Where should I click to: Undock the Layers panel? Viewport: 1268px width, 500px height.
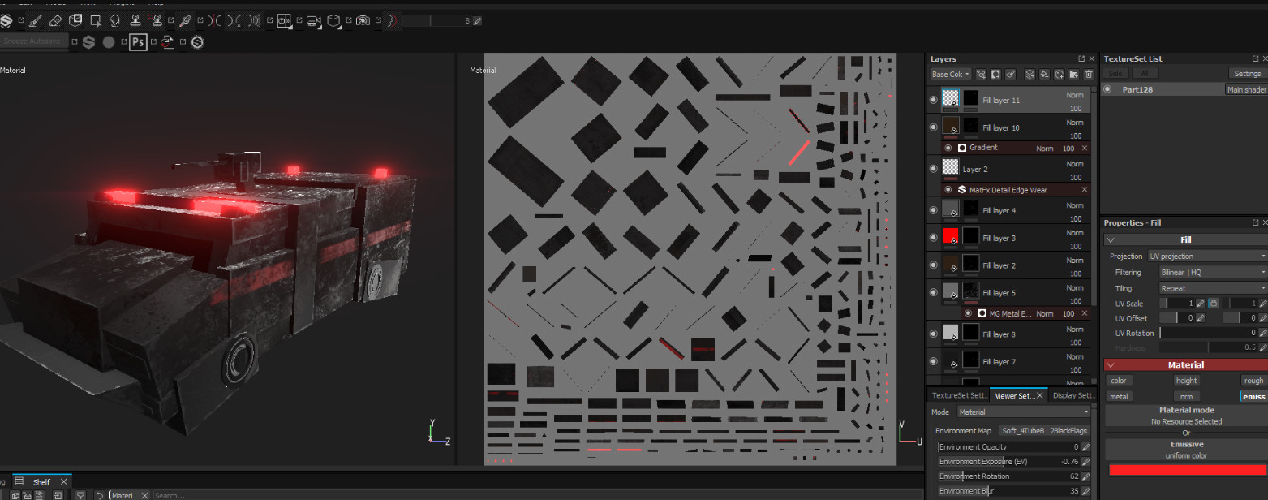[1081, 58]
